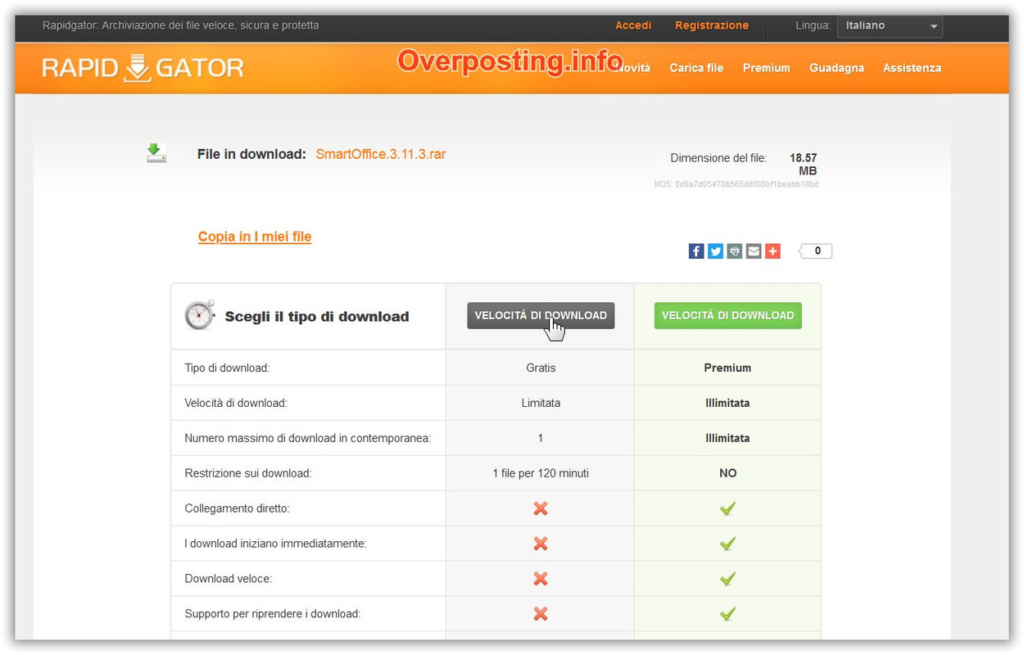Click the share counter bubble

[816, 251]
